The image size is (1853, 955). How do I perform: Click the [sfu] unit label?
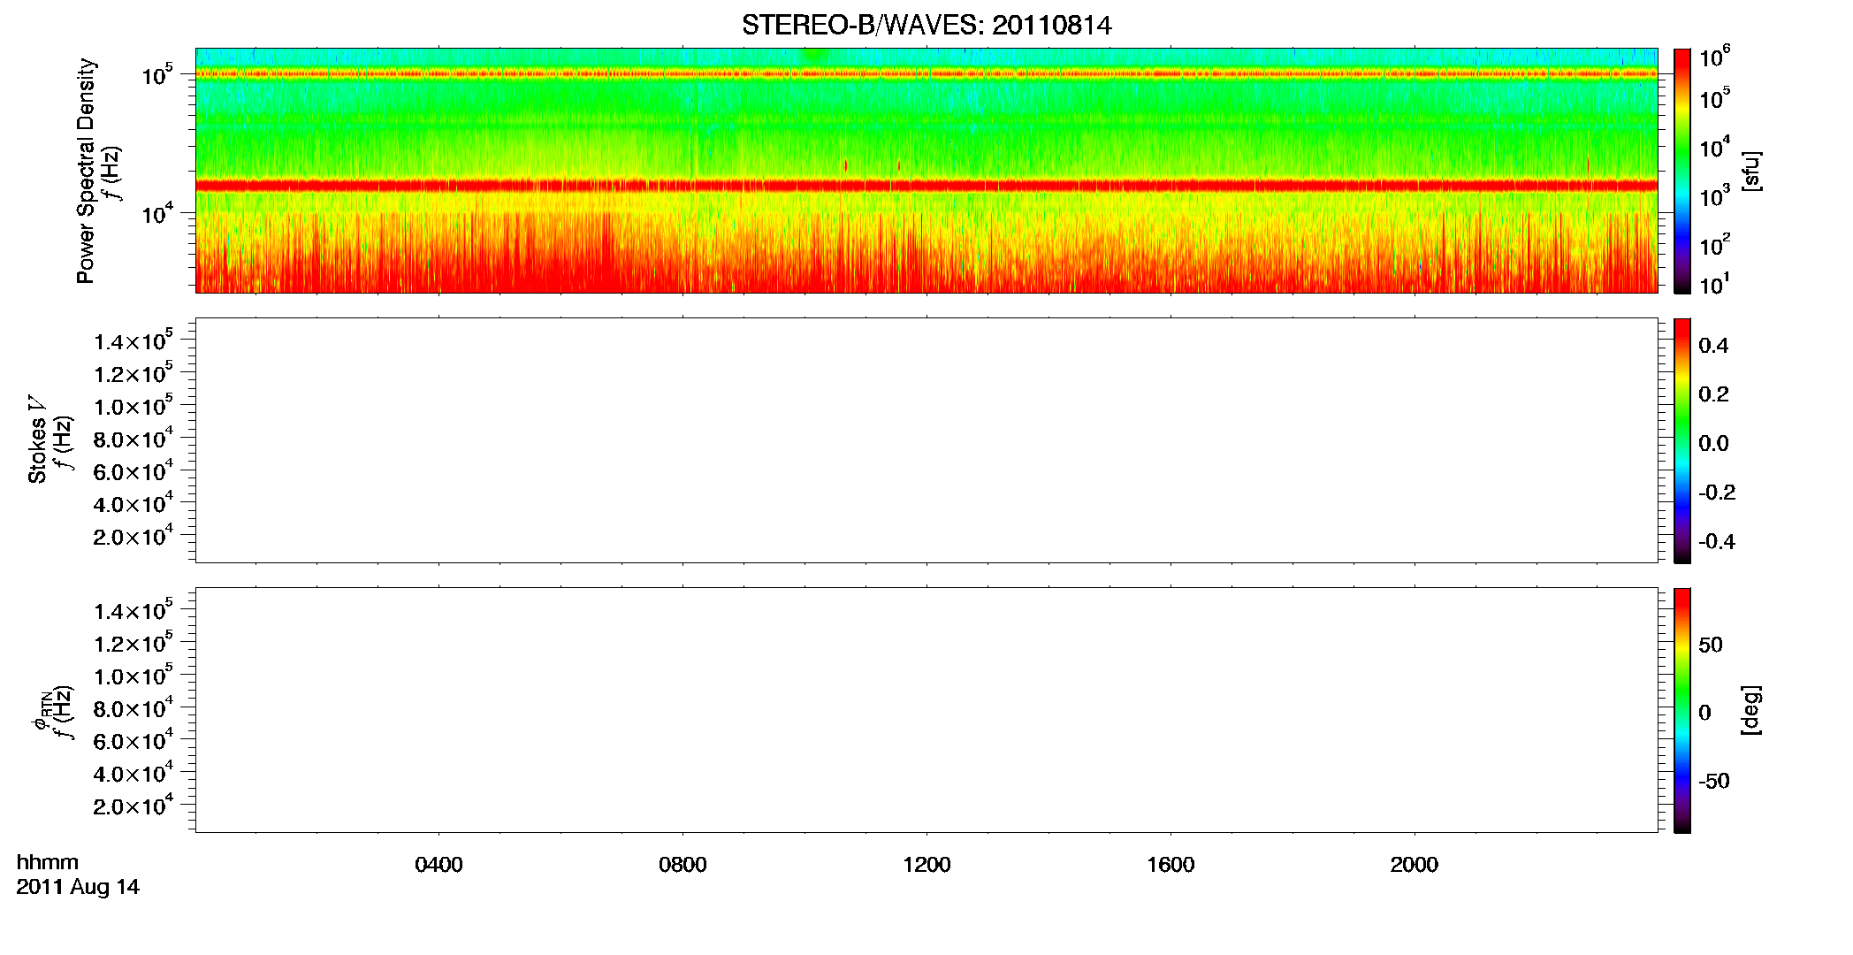(1750, 171)
